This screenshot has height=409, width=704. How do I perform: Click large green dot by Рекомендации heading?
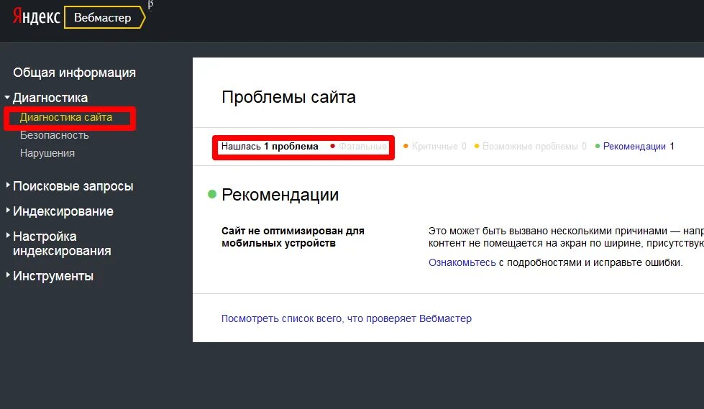[212, 194]
